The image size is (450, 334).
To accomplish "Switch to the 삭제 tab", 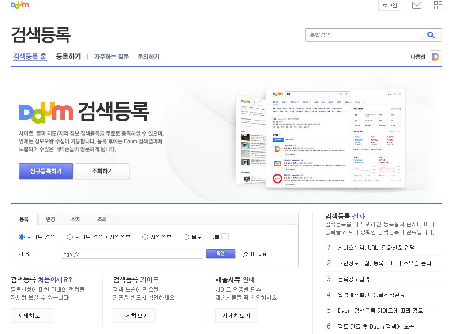I will (76, 219).
